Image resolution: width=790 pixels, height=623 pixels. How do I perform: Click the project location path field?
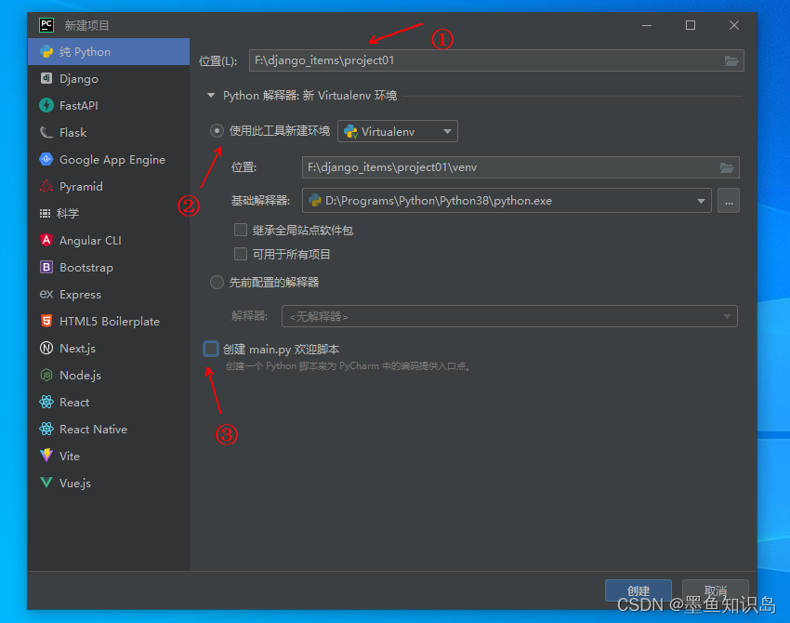coord(496,60)
